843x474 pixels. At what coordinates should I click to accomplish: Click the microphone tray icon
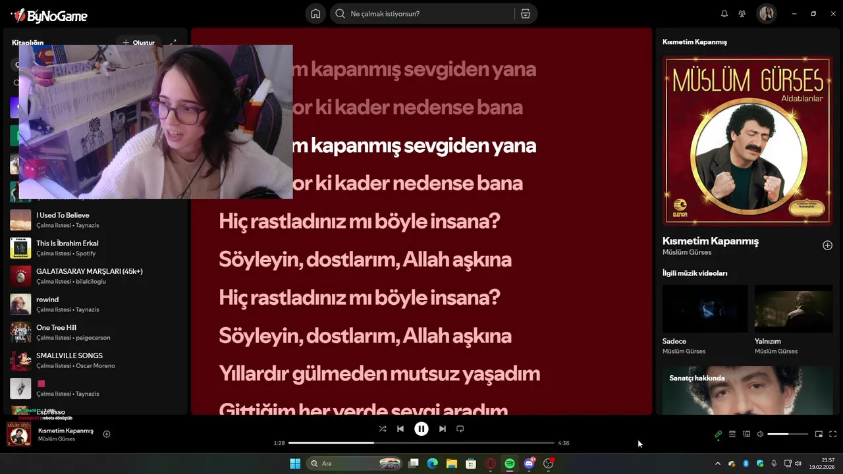(x=774, y=463)
